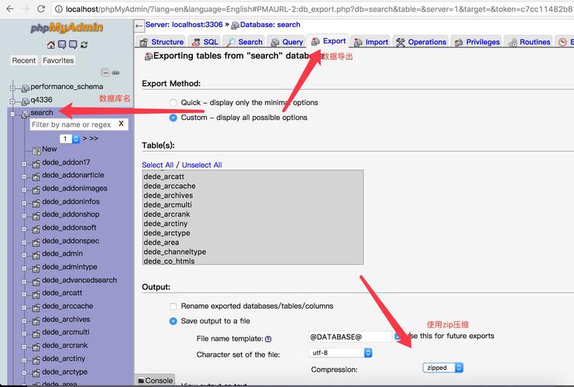Screen dimensions: 574x387
Task: Expand the dede_admintype table node
Action: pyautogui.click(x=24, y=269)
